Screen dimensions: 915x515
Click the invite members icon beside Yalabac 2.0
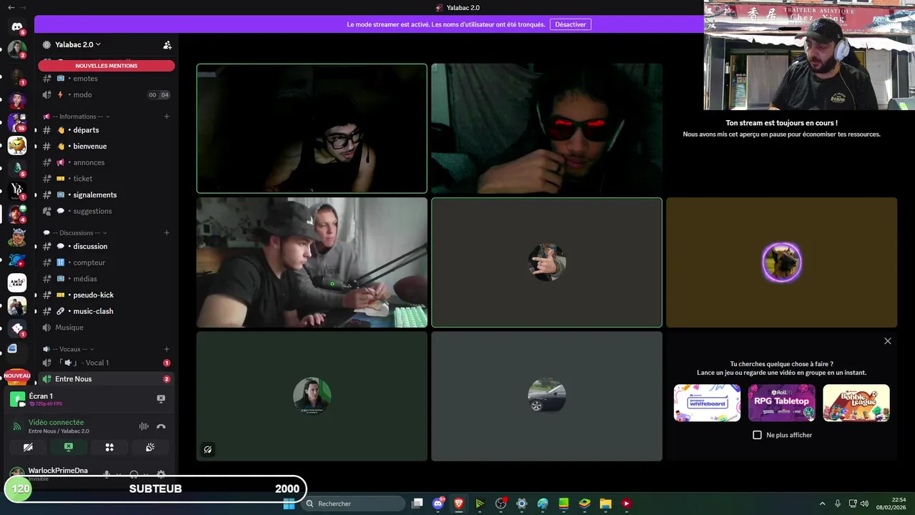click(167, 45)
